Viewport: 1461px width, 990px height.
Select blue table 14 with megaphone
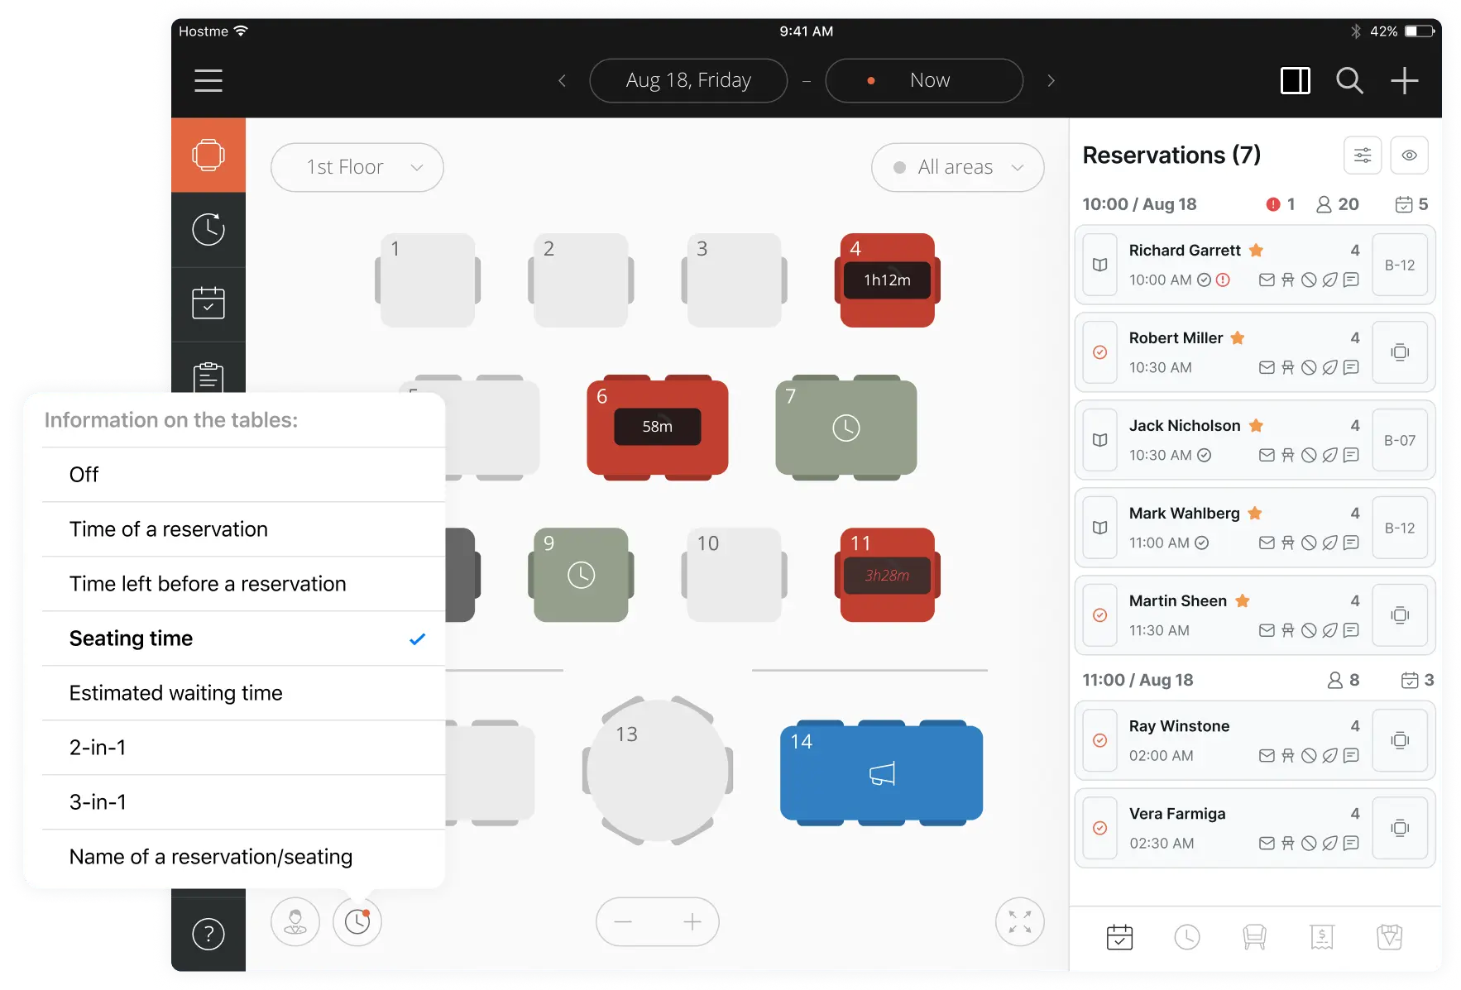coord(882,772)
